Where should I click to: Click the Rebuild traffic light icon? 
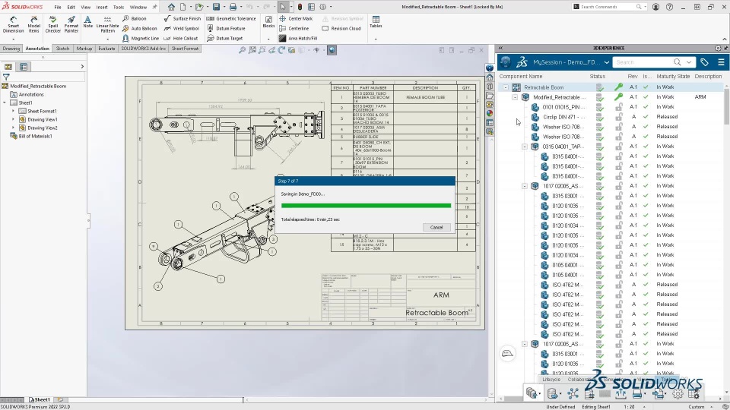[x=300, y=7]
